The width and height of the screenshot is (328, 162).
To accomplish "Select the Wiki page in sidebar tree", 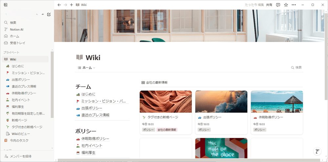I will pos(13,59).
